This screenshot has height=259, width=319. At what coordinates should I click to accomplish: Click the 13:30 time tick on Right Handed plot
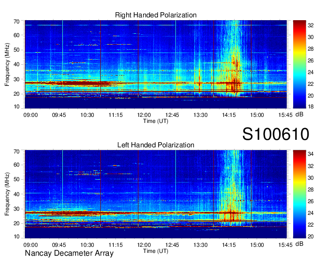200,115
